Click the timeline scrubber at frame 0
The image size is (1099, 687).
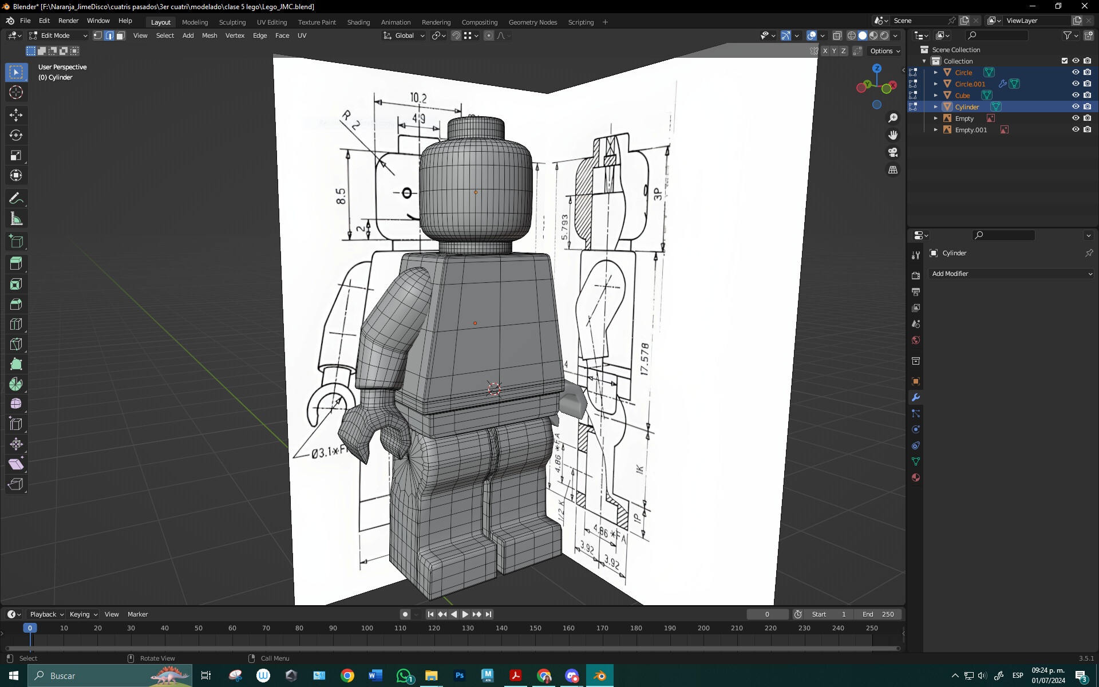click(29, 627)
